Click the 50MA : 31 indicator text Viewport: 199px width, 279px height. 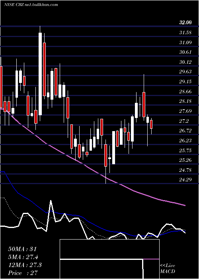click(x=22, y=249)
